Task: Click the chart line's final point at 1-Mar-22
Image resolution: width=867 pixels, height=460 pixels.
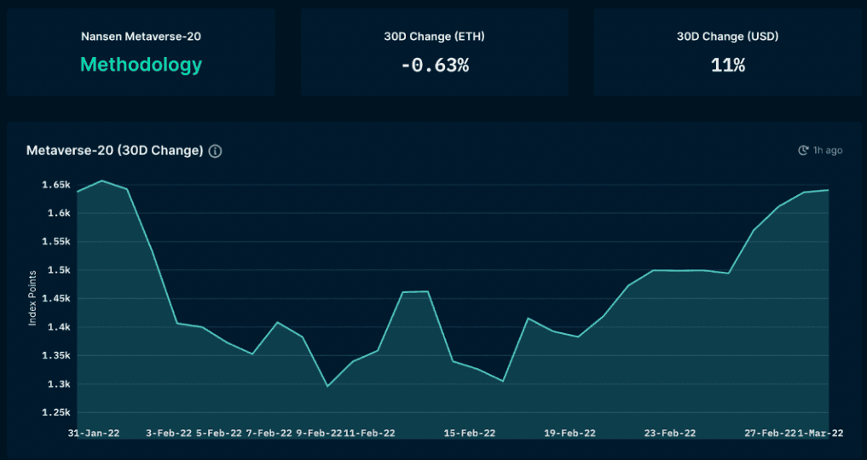Action: point(829,190)
